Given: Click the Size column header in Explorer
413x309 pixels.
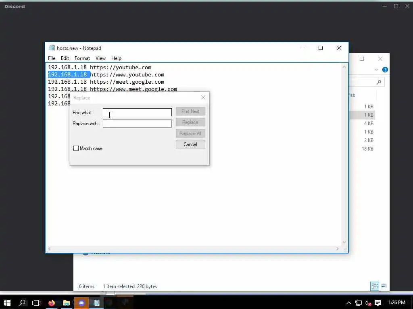Looking at the screenshot, I should pos(352,95).
